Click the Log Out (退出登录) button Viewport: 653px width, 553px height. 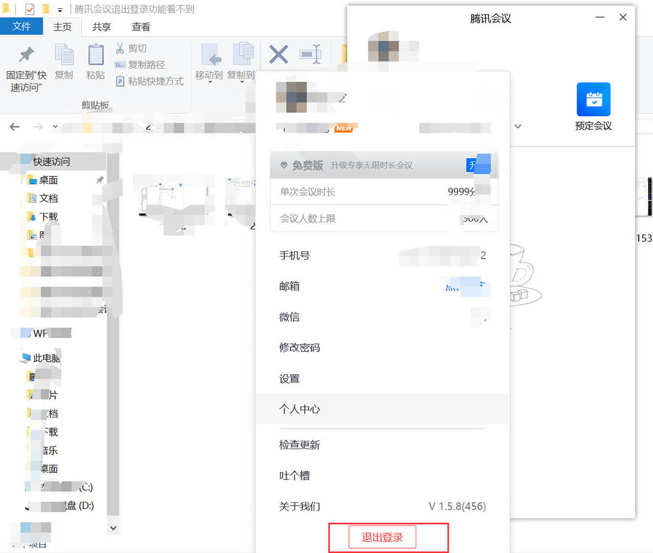(x=383, y=538)
